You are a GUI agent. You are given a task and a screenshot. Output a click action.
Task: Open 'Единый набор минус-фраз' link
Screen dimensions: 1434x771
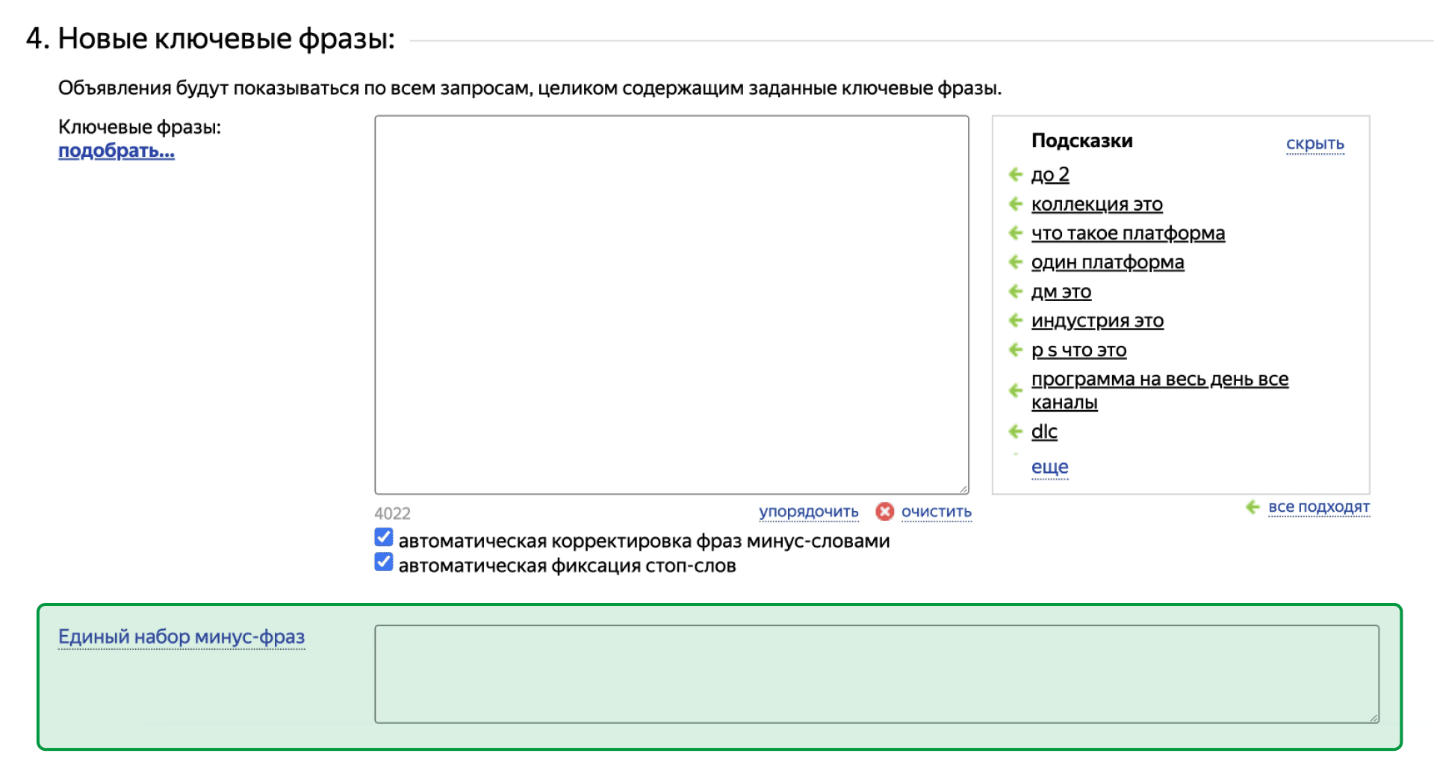point(181,637)
